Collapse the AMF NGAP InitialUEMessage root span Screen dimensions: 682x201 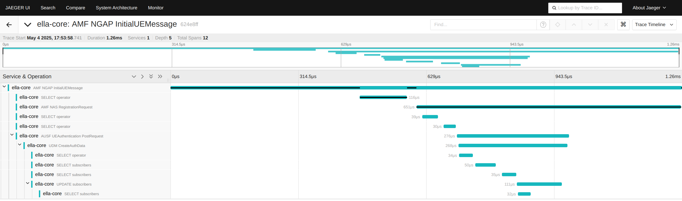coord(4,87)
